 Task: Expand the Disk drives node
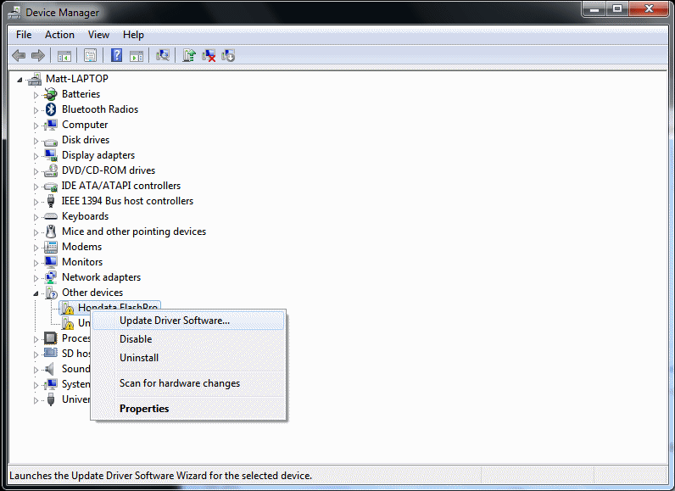(x=36, y=141)
